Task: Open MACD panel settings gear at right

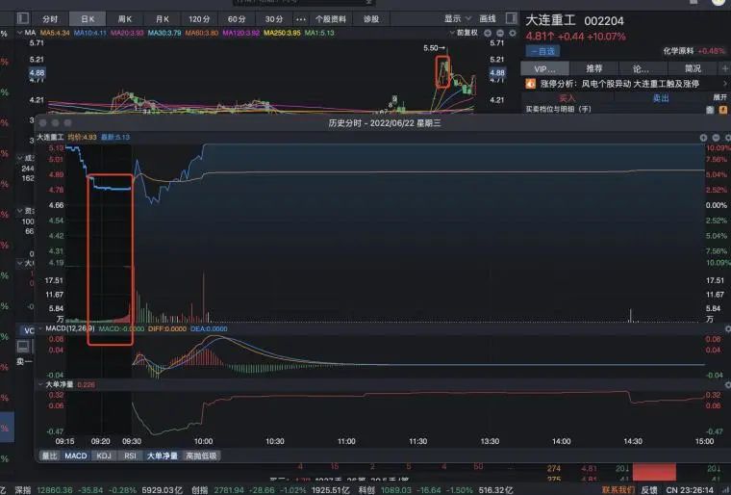Action: (728, 329)
